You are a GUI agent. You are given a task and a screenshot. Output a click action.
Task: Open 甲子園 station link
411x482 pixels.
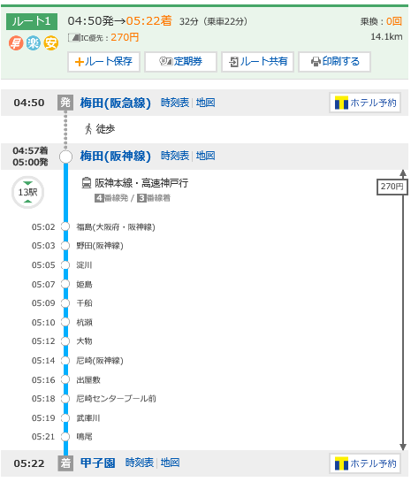[x=98, y=463]
